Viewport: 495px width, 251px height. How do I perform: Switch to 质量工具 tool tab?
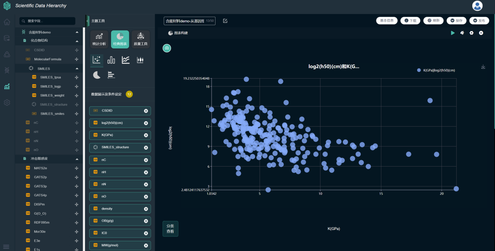(x=141, y=39)
